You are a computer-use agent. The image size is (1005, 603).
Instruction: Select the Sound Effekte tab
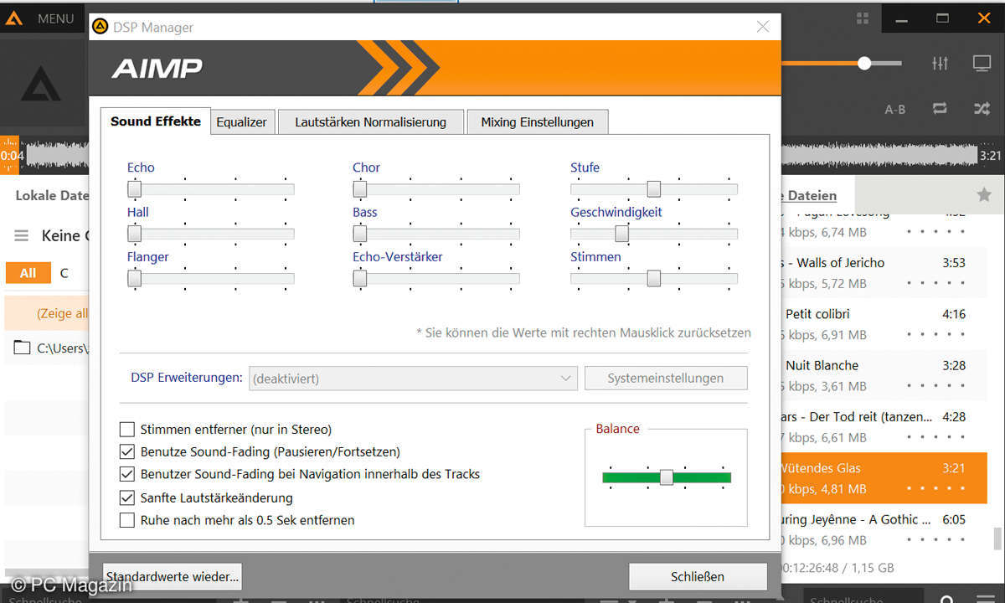pos(156,121)
